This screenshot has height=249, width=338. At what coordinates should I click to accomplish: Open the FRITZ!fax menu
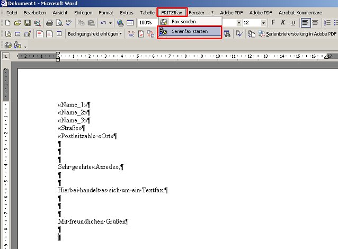172,13
